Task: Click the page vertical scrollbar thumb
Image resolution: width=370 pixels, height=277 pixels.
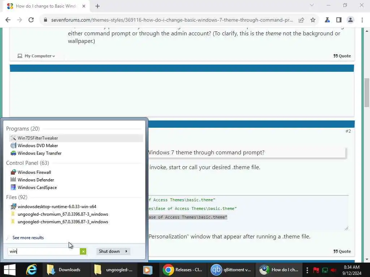Action: (367, 92)
